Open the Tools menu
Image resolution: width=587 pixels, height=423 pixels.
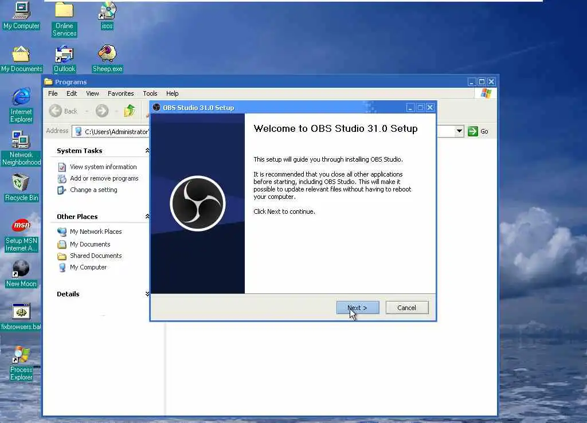point(150,93)
